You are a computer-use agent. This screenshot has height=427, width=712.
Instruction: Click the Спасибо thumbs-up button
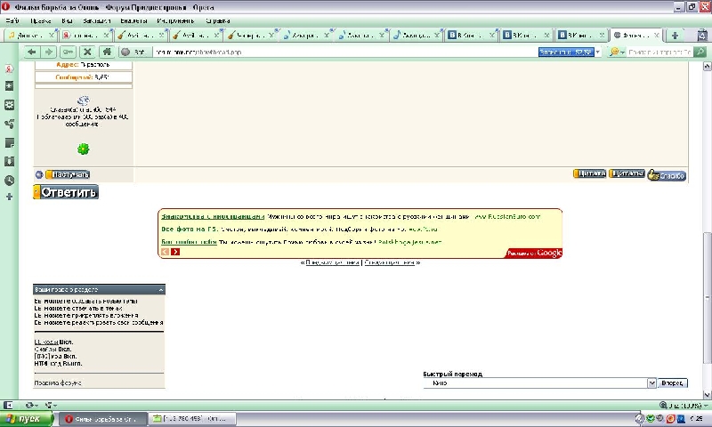667,175
